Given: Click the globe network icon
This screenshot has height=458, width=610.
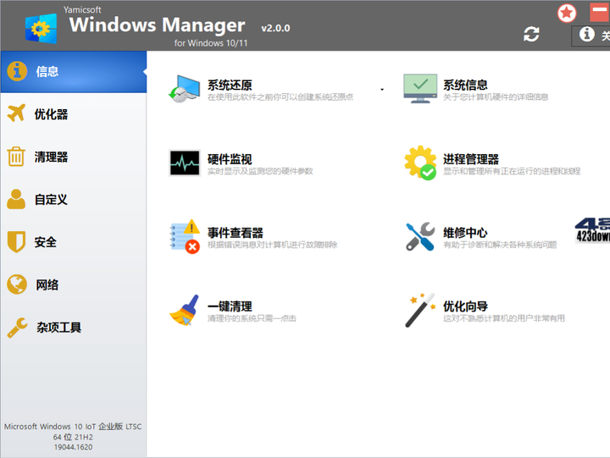Looking at the screenshot, I should point(17,284).
